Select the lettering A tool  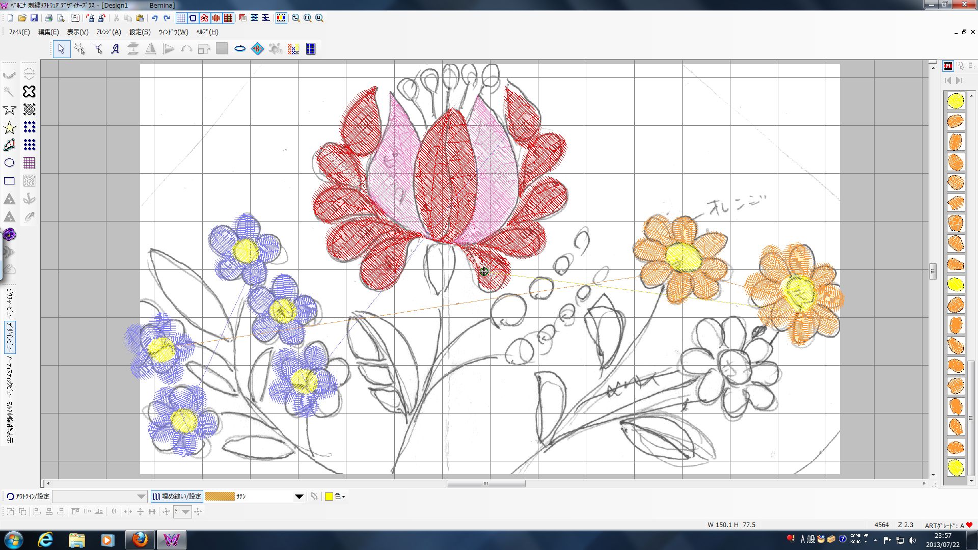pos(116,49)
